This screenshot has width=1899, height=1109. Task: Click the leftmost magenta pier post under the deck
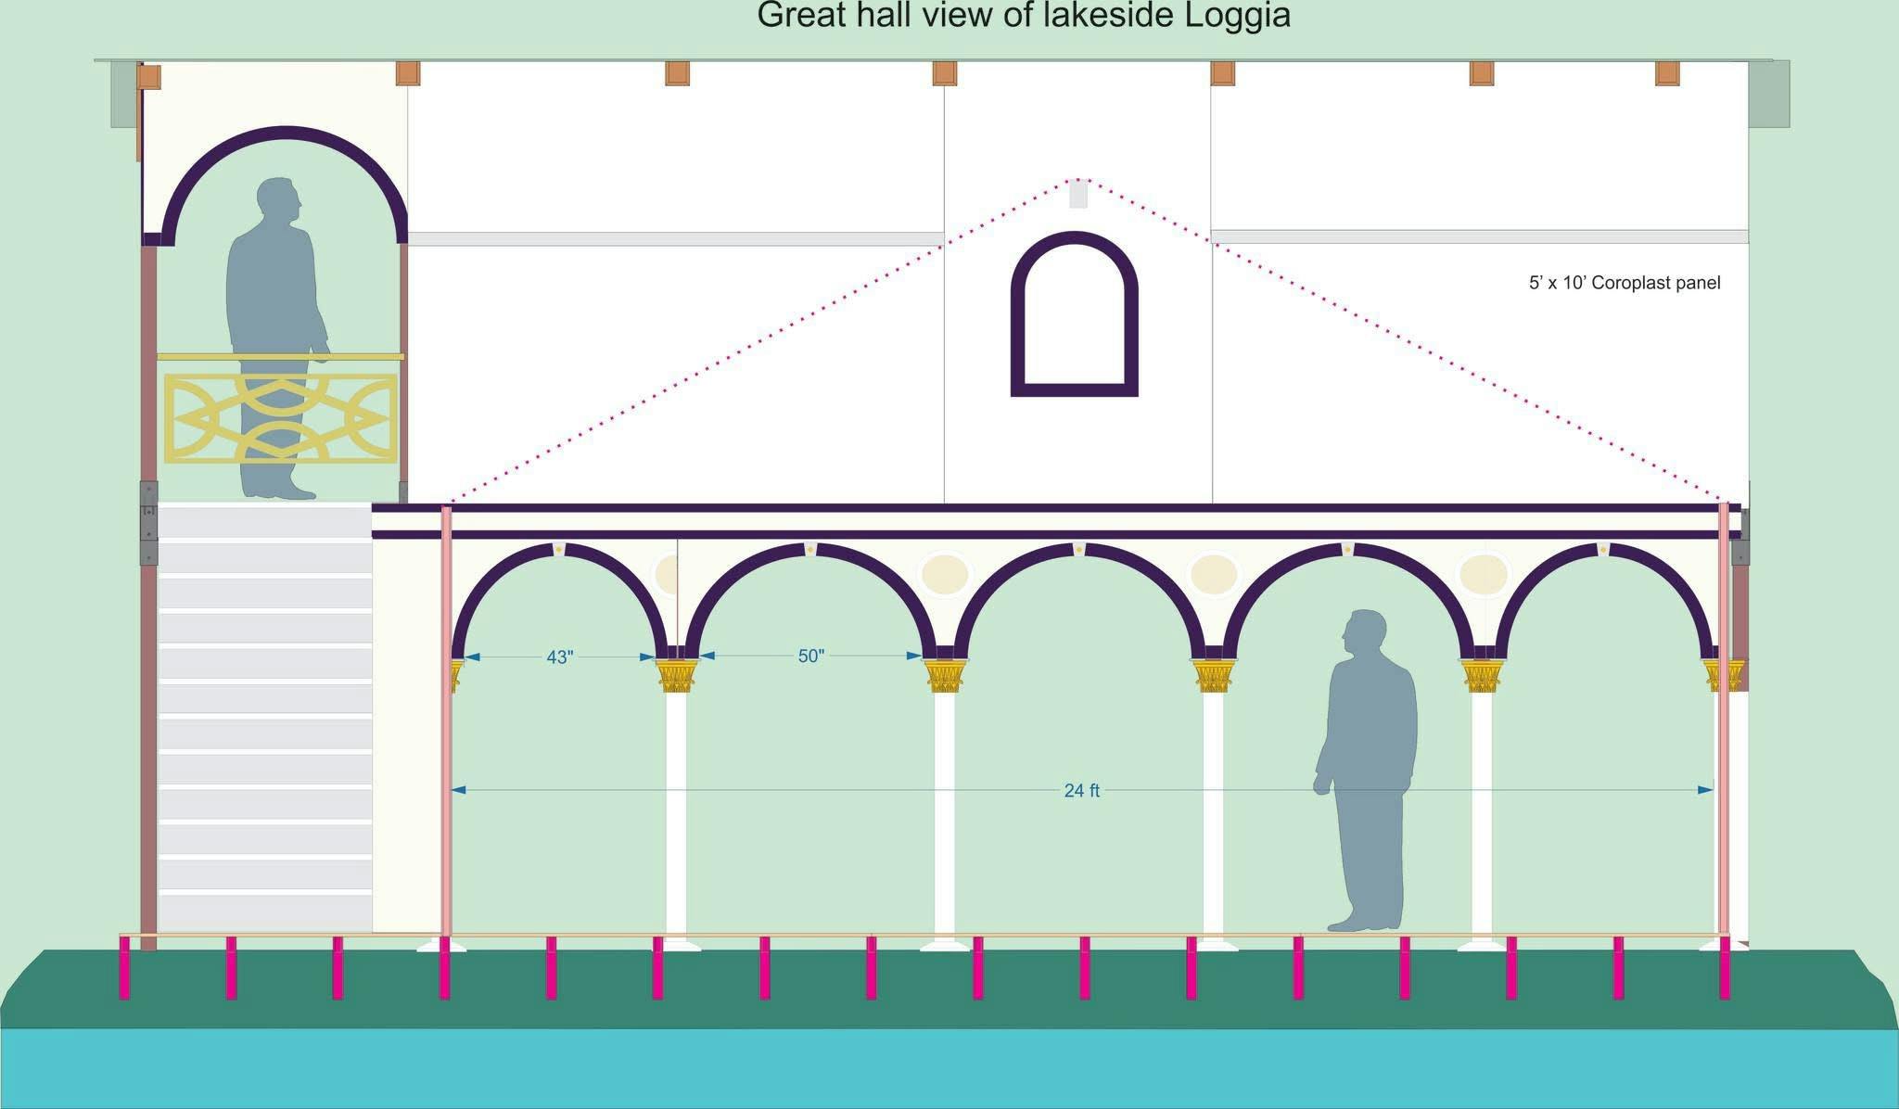pos(124,968)
